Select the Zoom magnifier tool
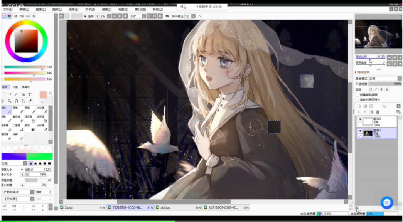 [x=10, y=101]
